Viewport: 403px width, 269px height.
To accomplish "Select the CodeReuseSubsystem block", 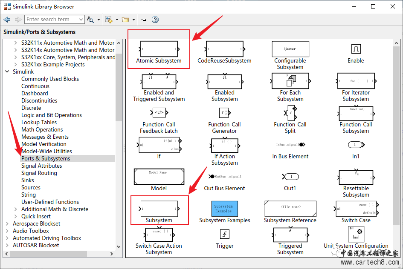I will (224, 49).
